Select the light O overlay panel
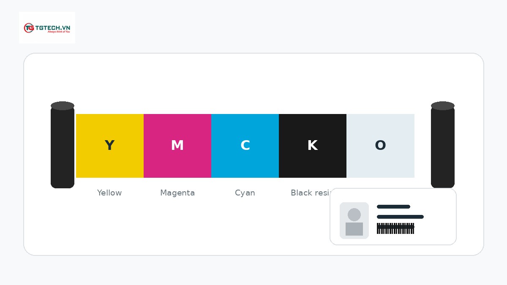Screen dimensions: 507x285 tap(380, 146)
